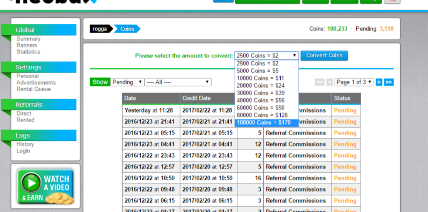This screenshot has width=428, height=212.
Task: Open the '---- All ----' type dropdown
Action: coord(178,82)
